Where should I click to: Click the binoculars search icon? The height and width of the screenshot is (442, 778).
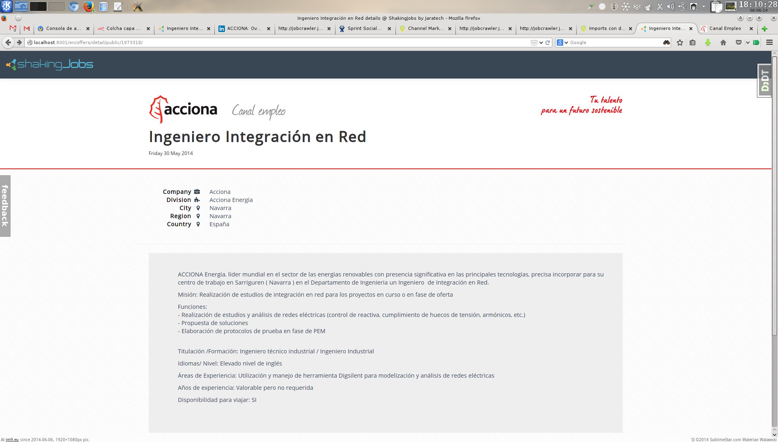click(x=667, y=42)
